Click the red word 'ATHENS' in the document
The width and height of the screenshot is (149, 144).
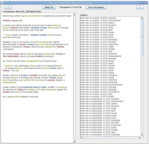6,21
